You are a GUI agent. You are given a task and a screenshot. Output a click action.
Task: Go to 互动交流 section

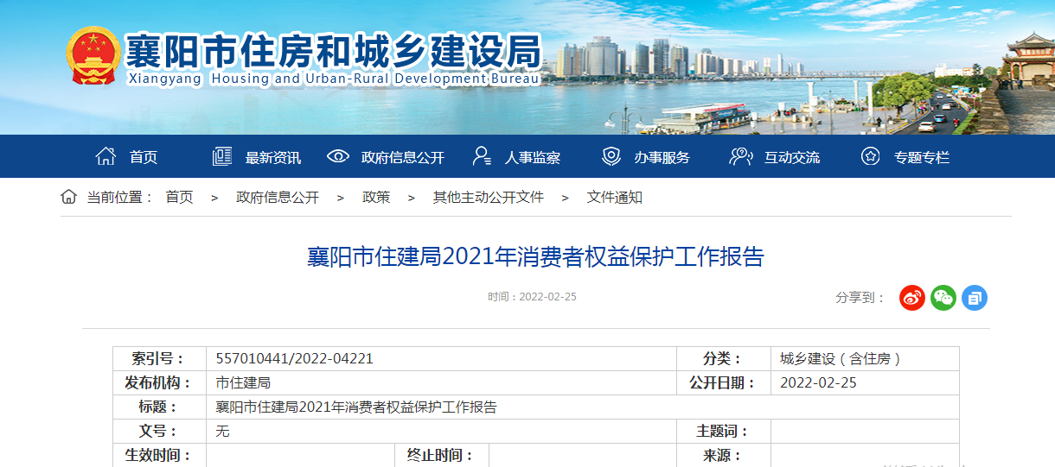pyautogui.click(x=792, y=157)
